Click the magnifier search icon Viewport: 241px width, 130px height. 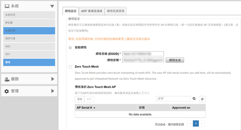[x=194, y=99]
